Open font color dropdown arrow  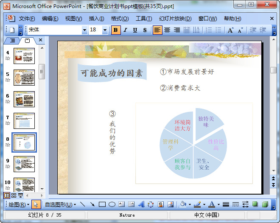pos(218,205)
